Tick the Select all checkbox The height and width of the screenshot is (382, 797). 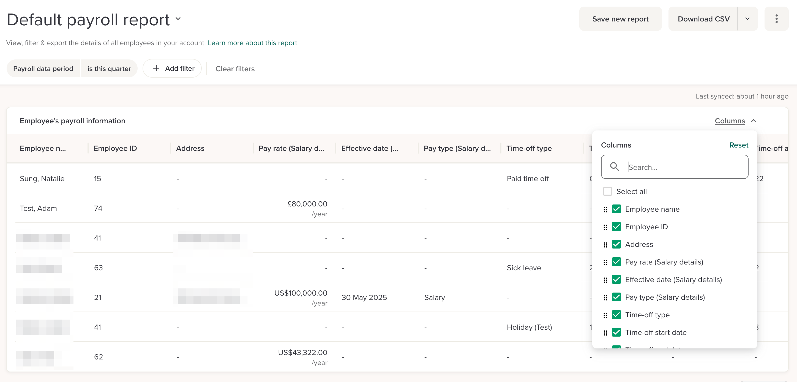pos(607,192)
